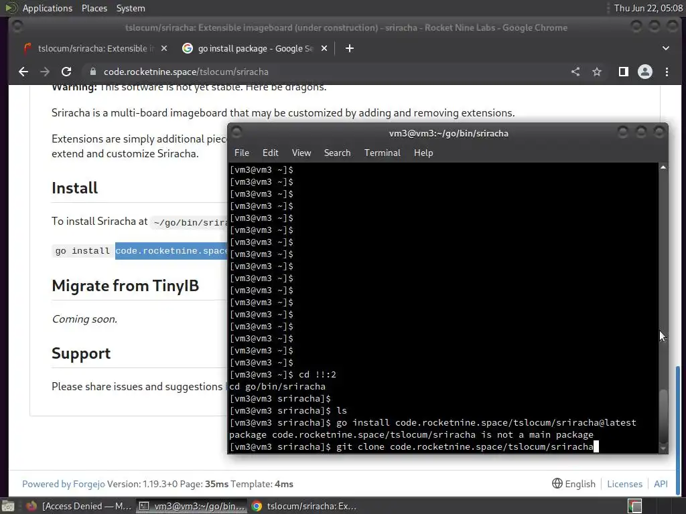Click the clock showing Thu Jun 22
The image size is (686, 514).
click(648, 8)
